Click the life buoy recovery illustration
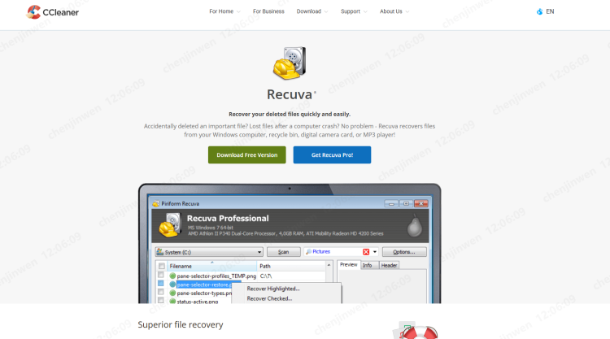Image resolution: width=610 pixels, height=339 pixels. 416,330
